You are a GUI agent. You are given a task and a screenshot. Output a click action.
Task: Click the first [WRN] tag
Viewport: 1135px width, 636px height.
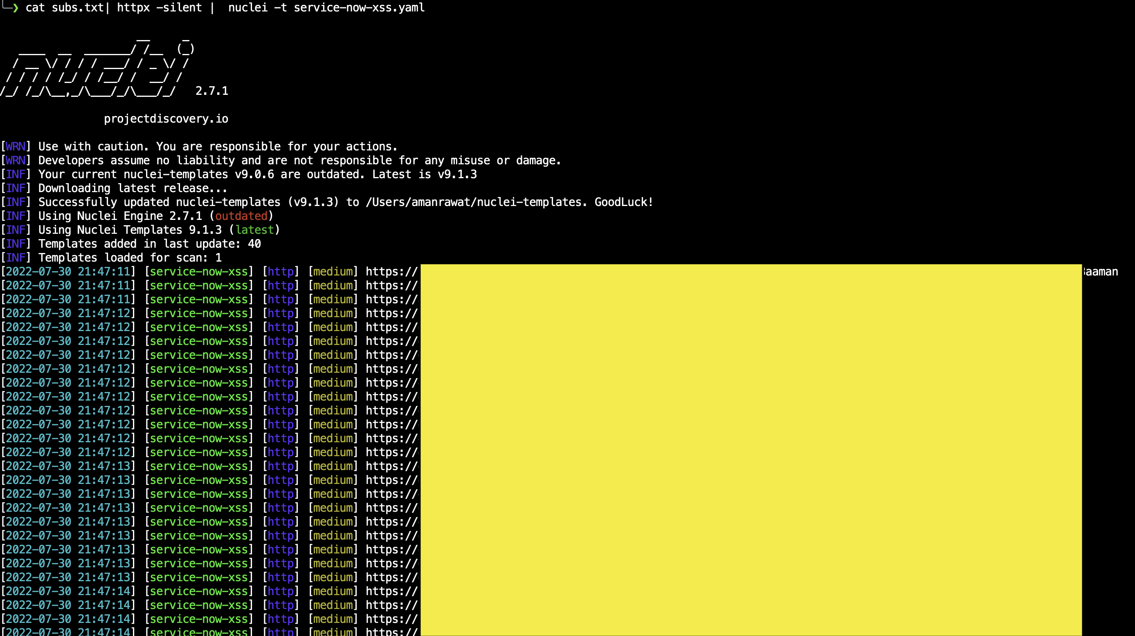click(x=16, y=147)
